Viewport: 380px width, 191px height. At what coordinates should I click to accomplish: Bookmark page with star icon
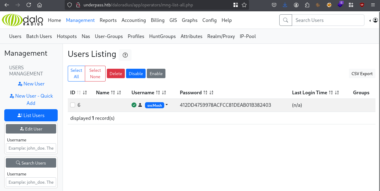(x=244, y=5)
